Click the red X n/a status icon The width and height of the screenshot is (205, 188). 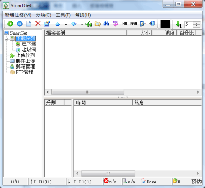click(x=106, y=181)
